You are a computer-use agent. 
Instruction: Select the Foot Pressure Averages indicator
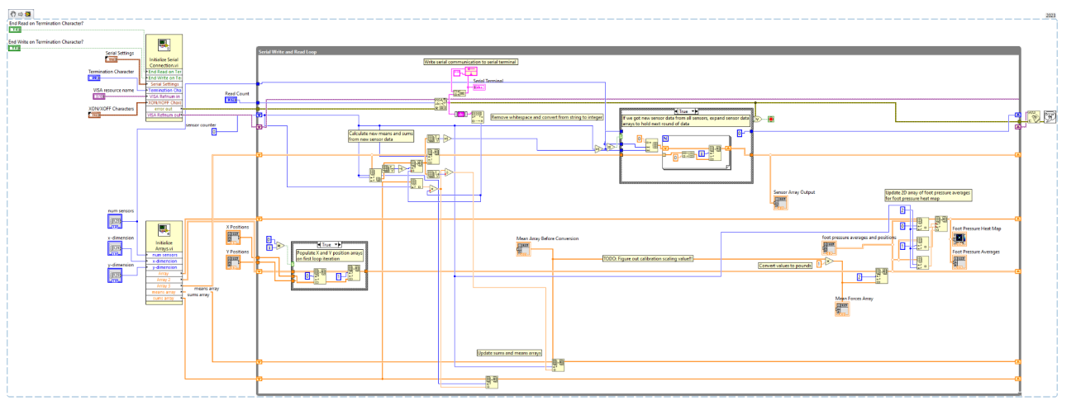pyautogui.click(x=959, y=261)
